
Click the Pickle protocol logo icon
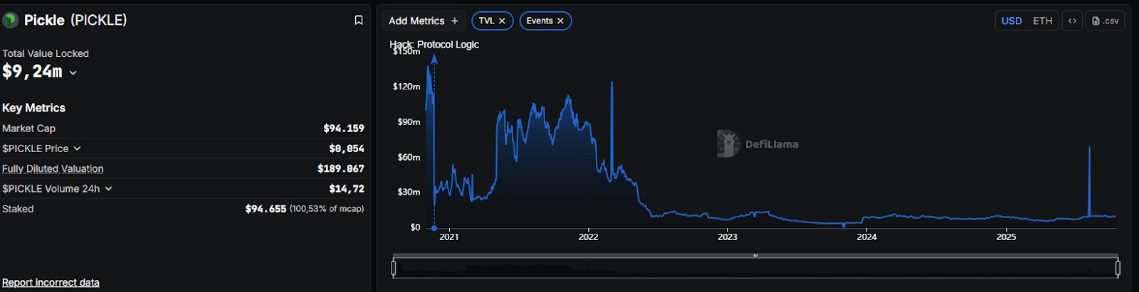10,20
